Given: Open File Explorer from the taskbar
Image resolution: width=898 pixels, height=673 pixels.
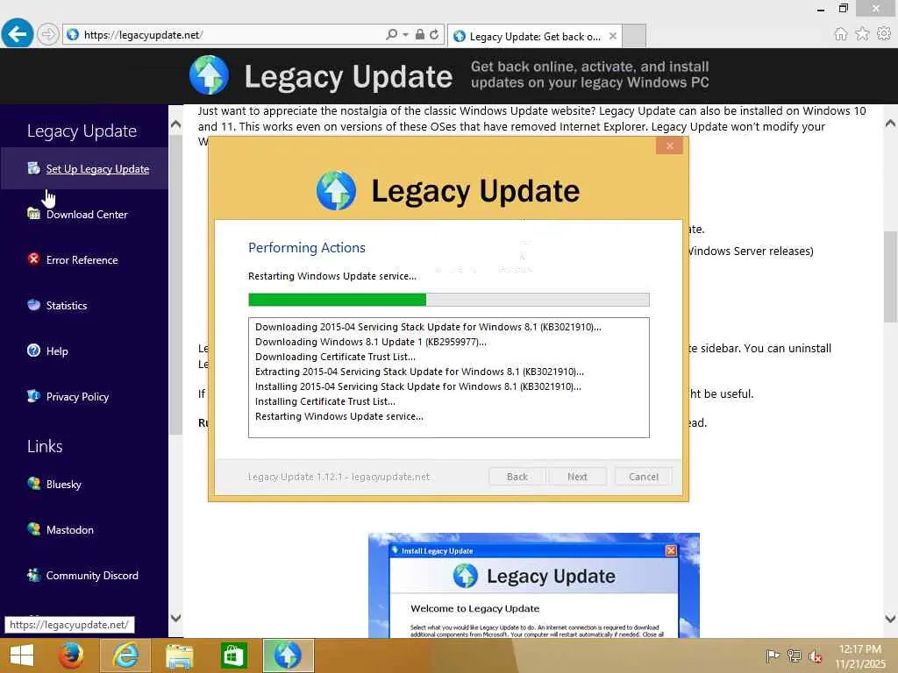Looking at the screenshot, I should click(x=179, y=655).
